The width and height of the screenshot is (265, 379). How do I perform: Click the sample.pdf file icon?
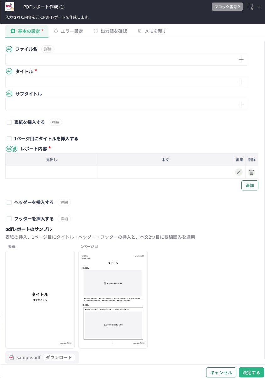(x=12, y=358)
